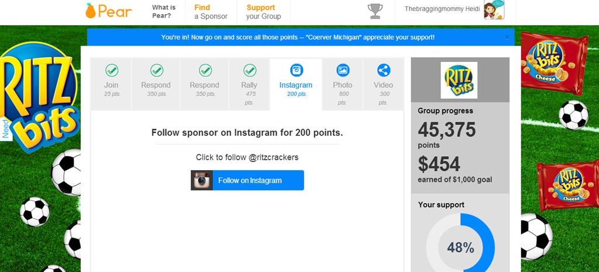Click the Instagram camera icon on the tab
This screenshot has height=272, width=599.
click(x=296, y=70)
